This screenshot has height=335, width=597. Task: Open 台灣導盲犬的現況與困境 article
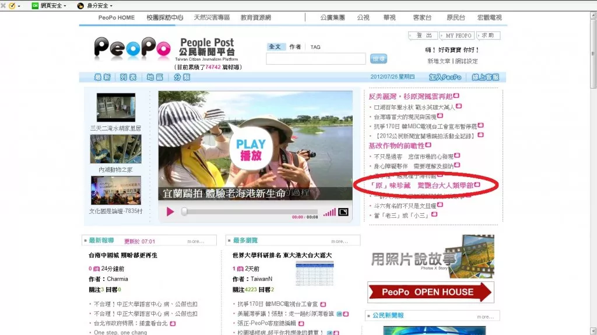(x=405, y=117)
